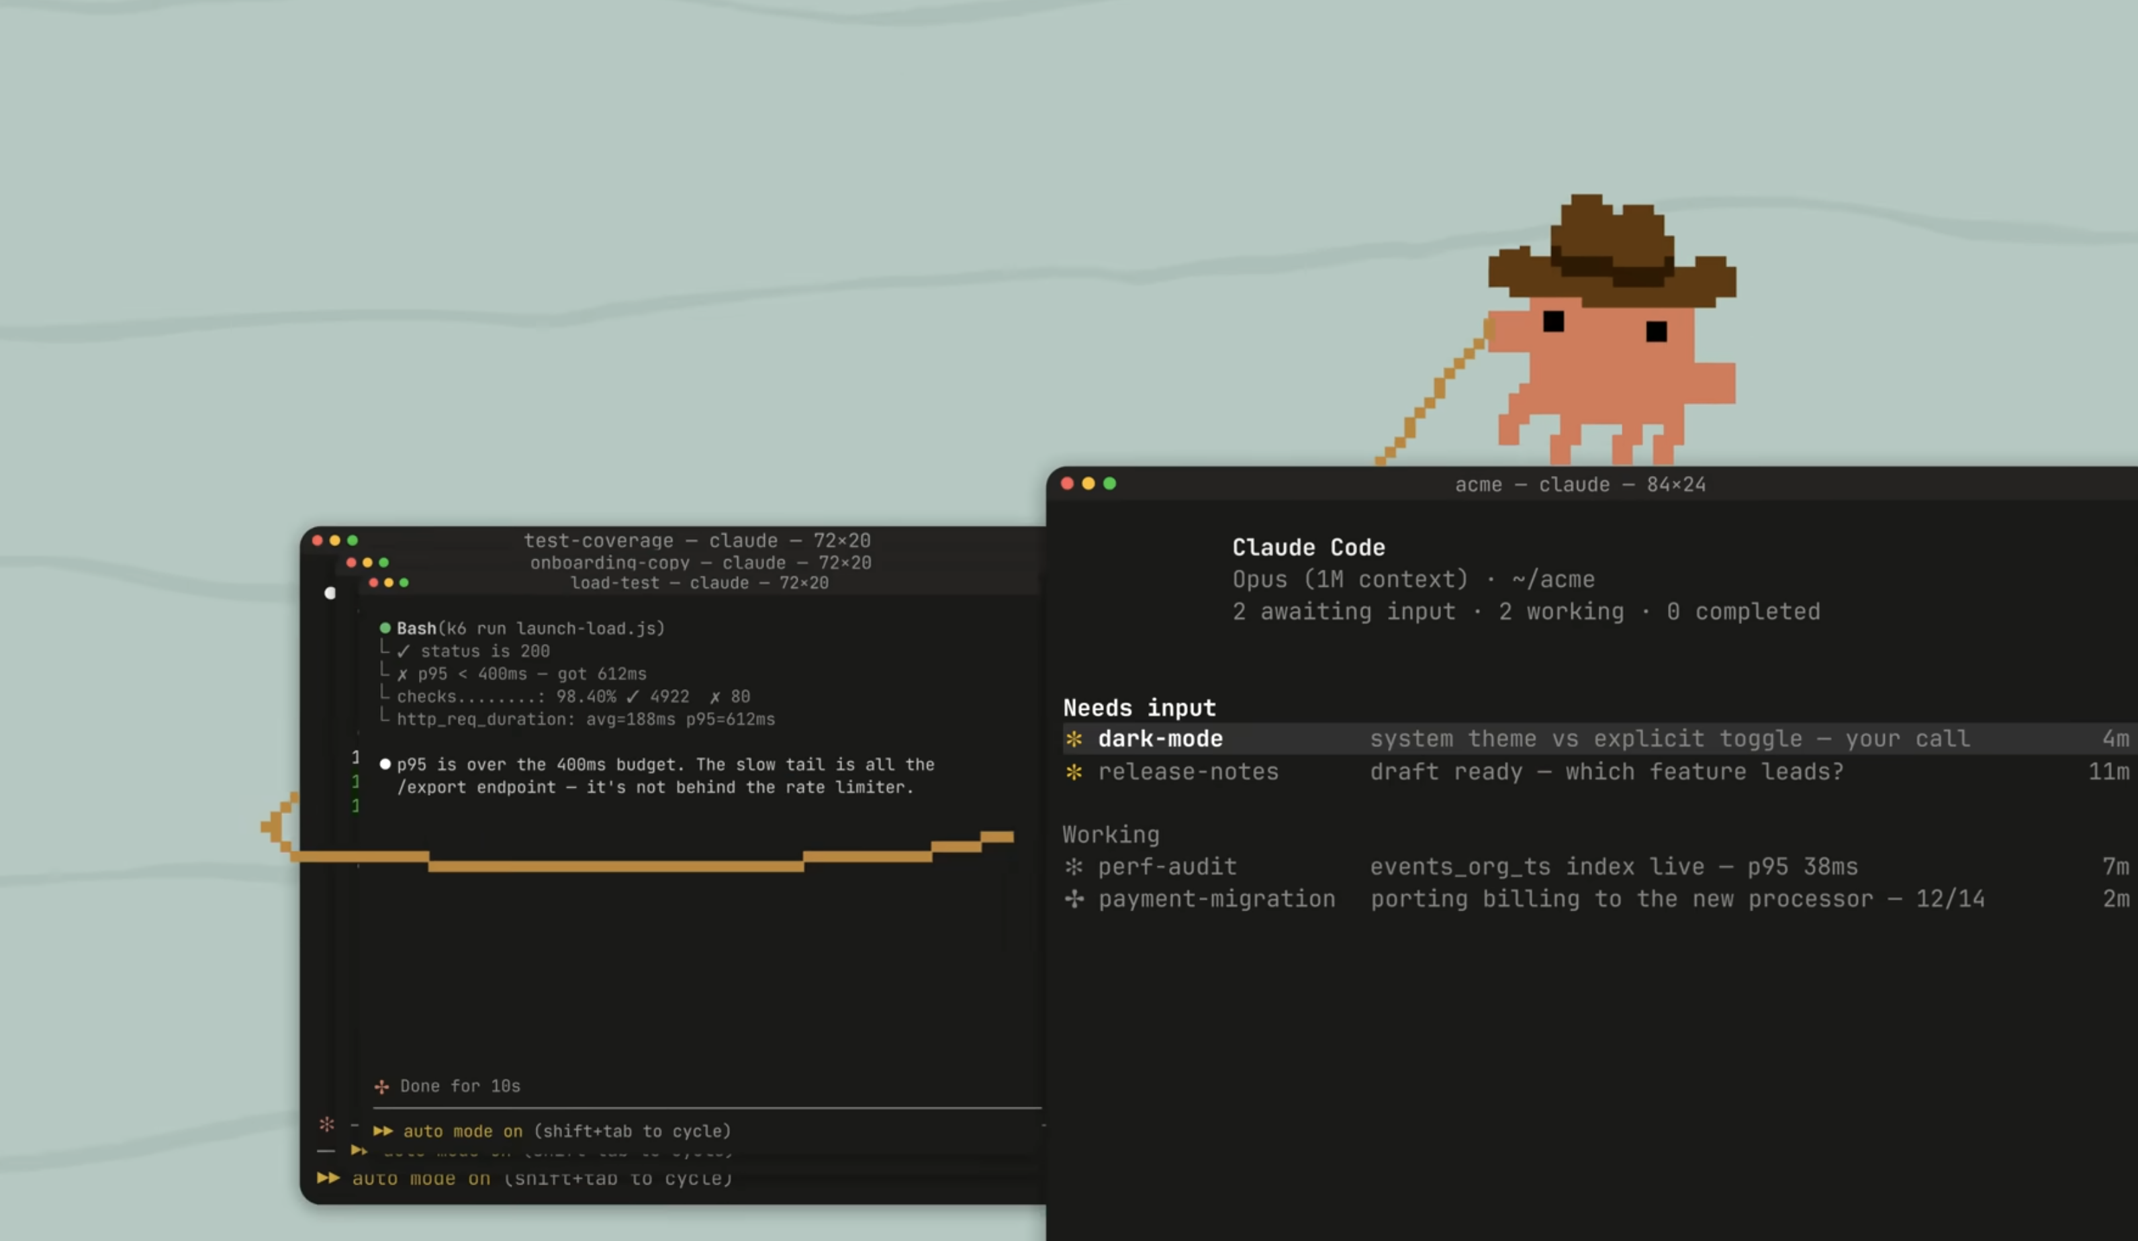Minimize the acme window with yellow button
The width and height of the screenshot is (2138, 1241).
pyautogui.click(x=1088, y=484)
